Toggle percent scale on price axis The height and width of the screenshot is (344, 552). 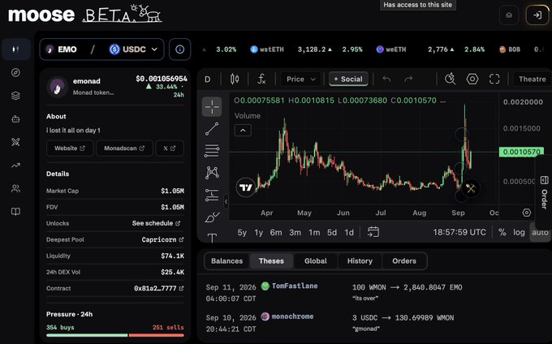(502, 232)
